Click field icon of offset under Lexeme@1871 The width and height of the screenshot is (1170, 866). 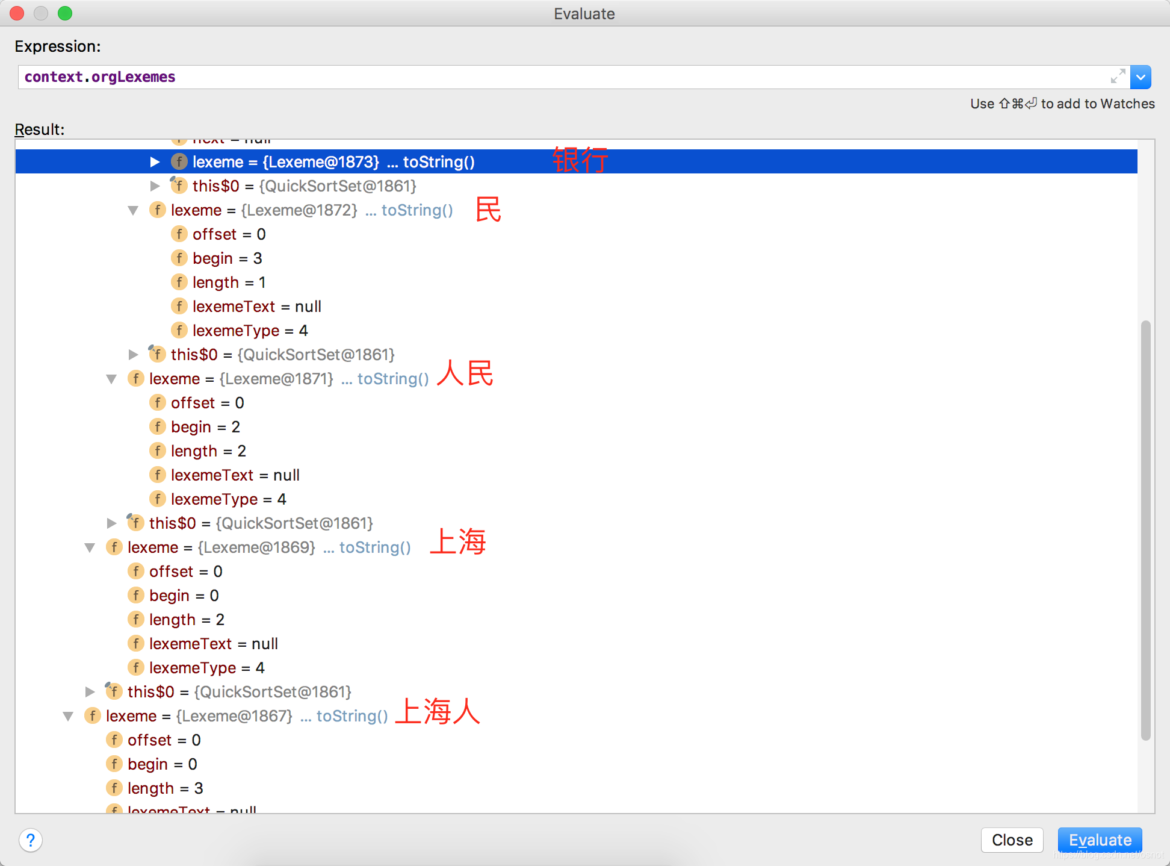[157, 402]
